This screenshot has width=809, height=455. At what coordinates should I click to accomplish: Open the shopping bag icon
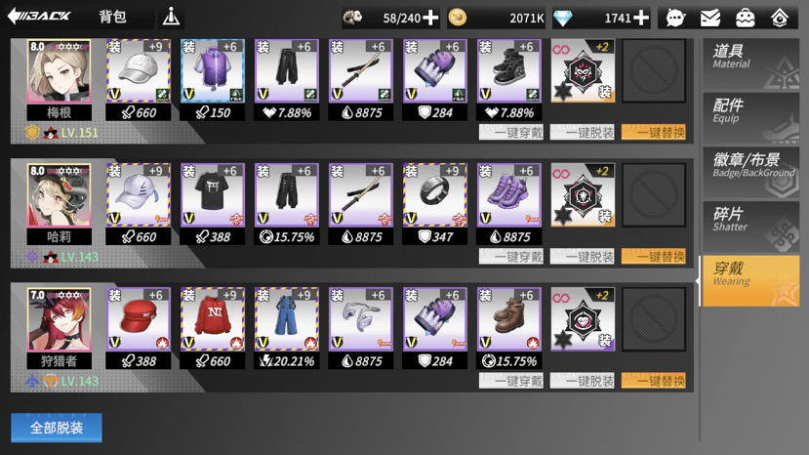point(745,19)
